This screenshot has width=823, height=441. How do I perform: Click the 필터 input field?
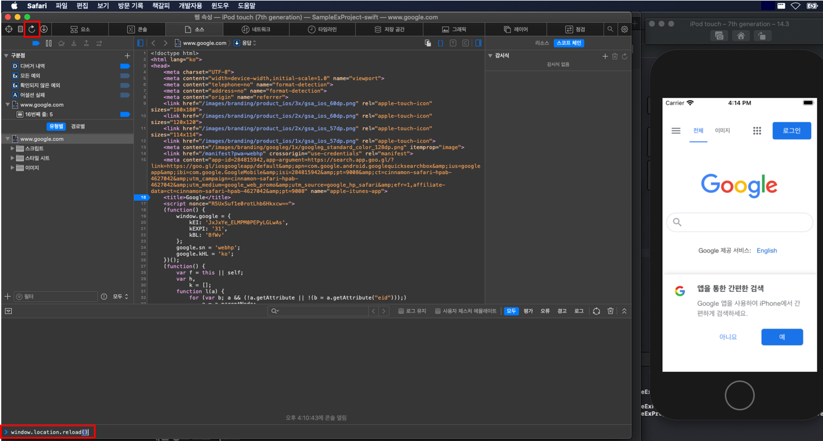pyautogui.click(x=55, y=296)
